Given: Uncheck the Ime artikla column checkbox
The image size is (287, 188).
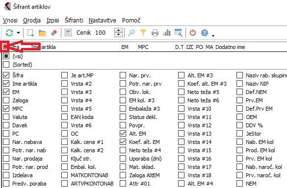Looking at the screenshot, I should pyautogui.click(x=6, y=84).
